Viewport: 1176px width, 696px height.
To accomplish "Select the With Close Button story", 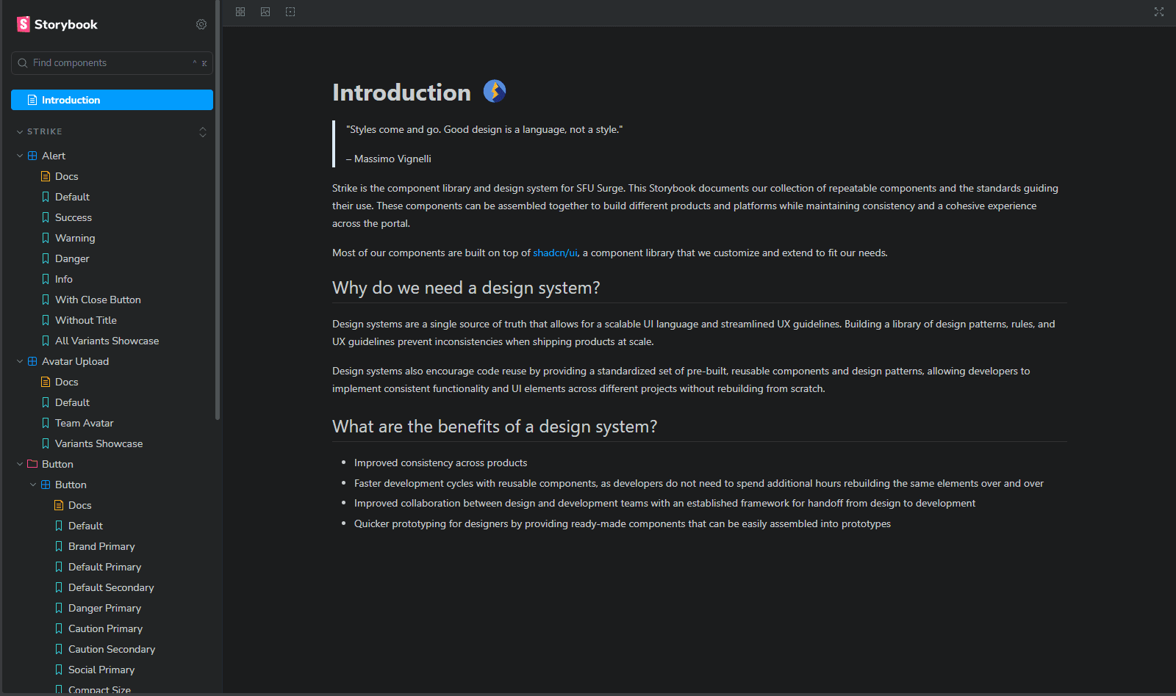I will tap(98, 299).
